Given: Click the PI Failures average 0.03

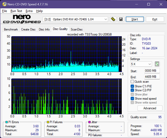Looking at the screenshot, I should coord(77,126).
